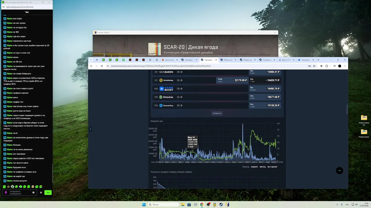Screen dimensions: 371x208
Task: Click the DMarket buy price 18677.68
Action: tap(265, 97)
